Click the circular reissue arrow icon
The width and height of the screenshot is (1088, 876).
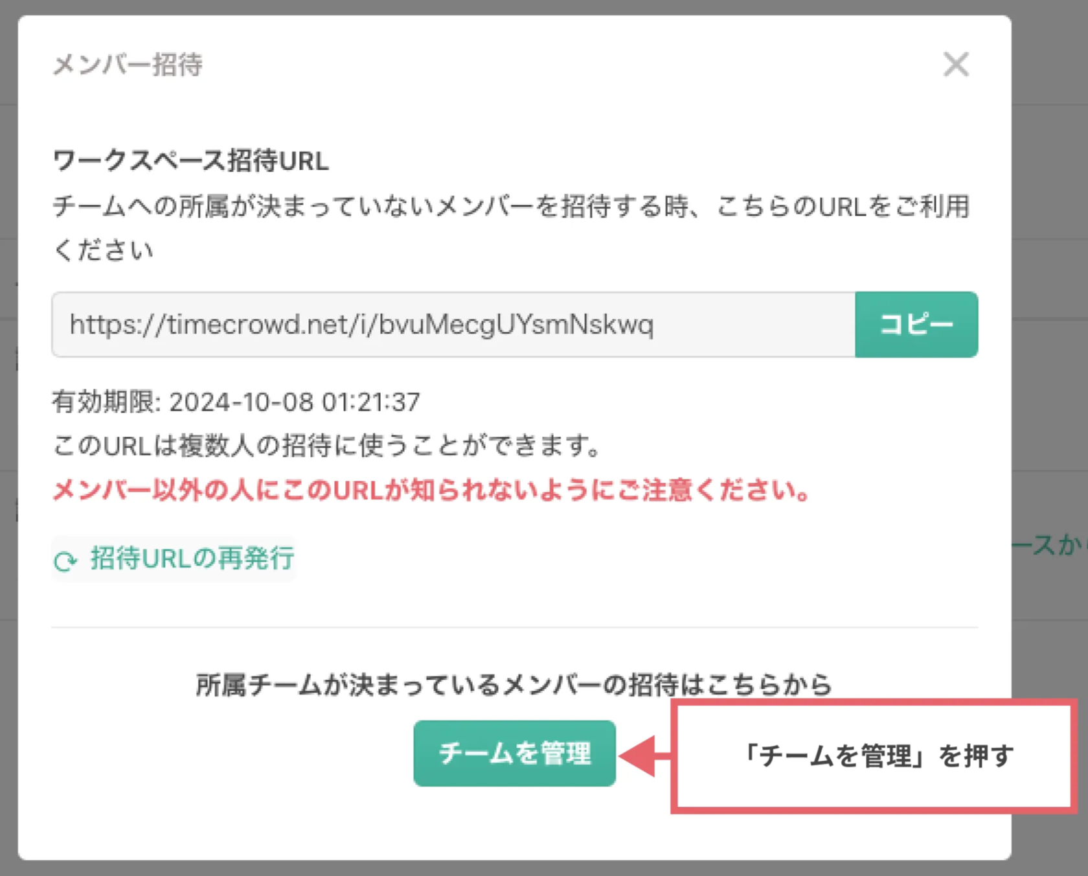point(65,560)
